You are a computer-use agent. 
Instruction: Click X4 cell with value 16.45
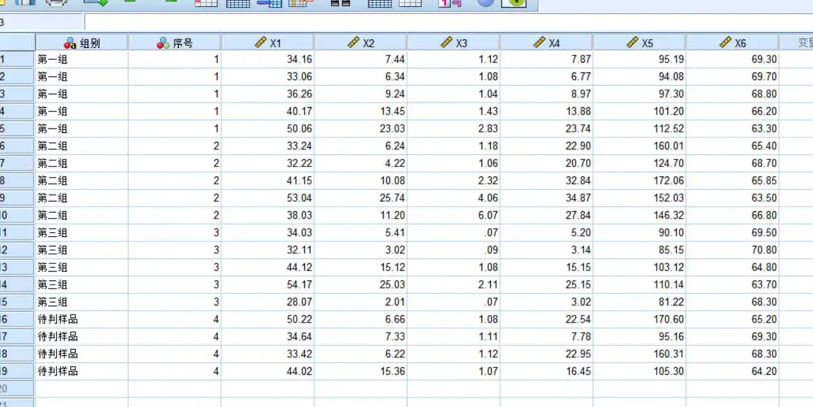[x=546, y=372]
